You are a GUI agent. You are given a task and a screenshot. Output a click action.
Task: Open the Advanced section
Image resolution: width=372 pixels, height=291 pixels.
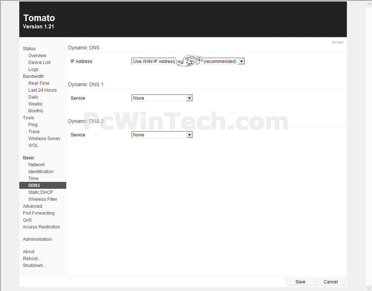(x=32, y=206)
